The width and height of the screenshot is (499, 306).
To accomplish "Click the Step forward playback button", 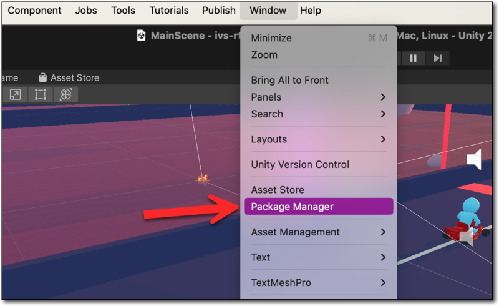I will coord(438,58).
